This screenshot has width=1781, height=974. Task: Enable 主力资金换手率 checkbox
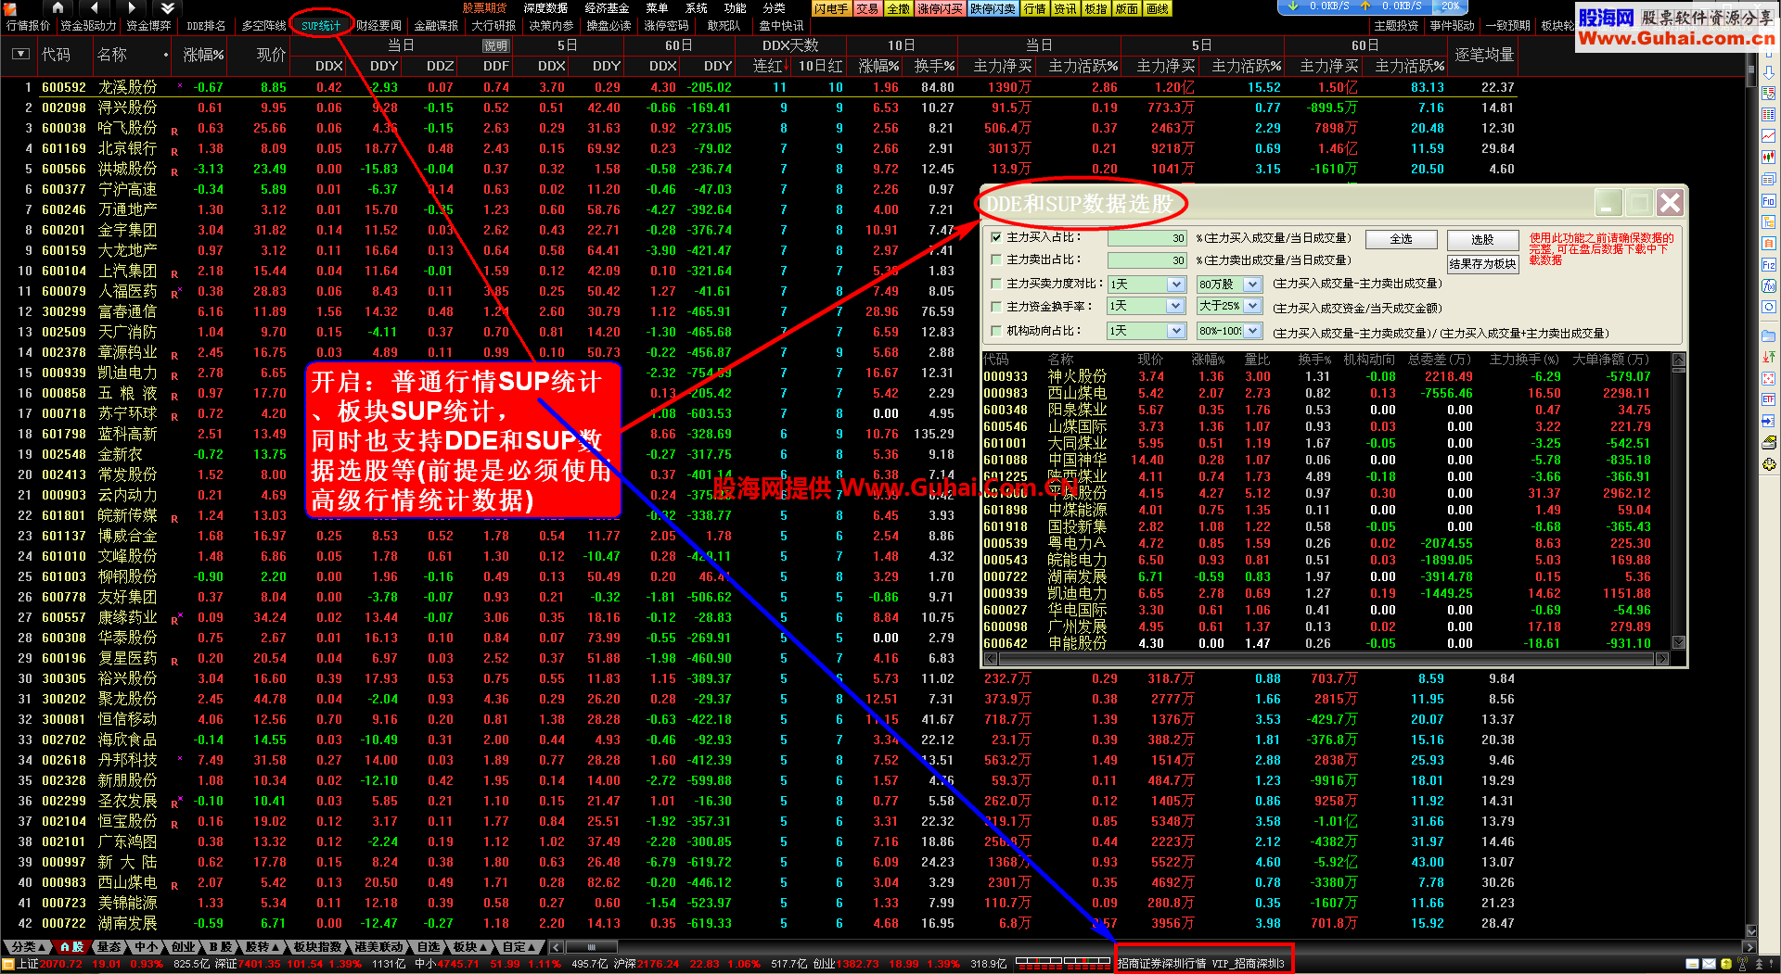click(996, 307)
